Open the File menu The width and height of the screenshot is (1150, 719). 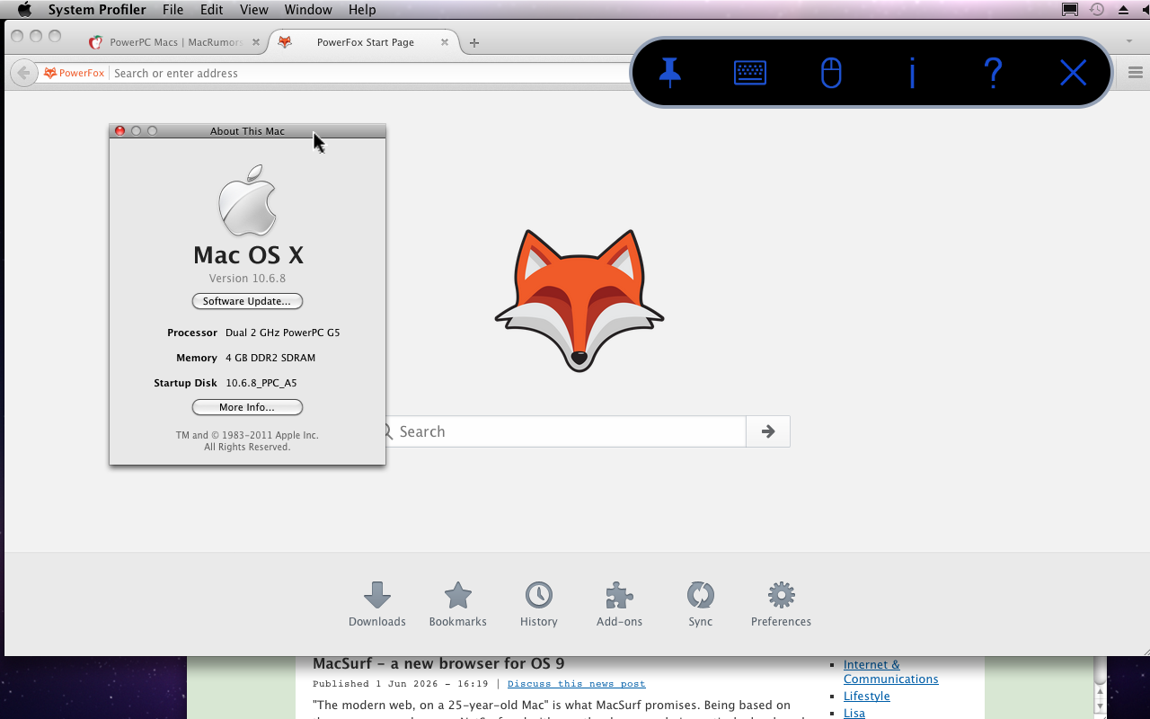173,10
